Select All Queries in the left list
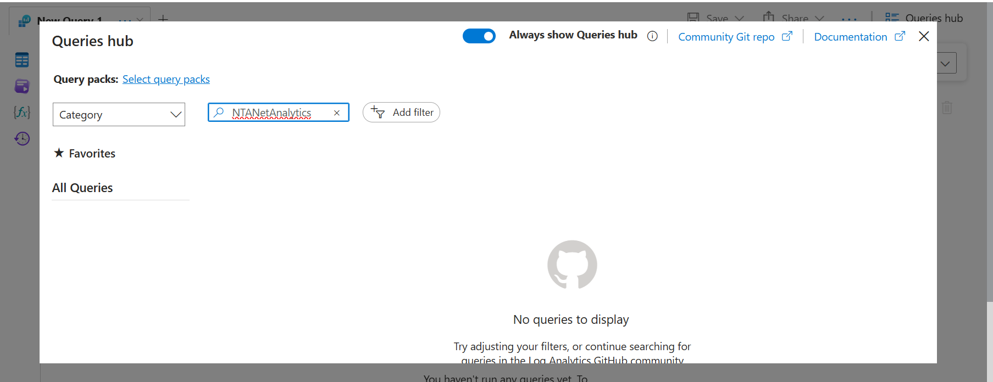 (x=82, y=188)
